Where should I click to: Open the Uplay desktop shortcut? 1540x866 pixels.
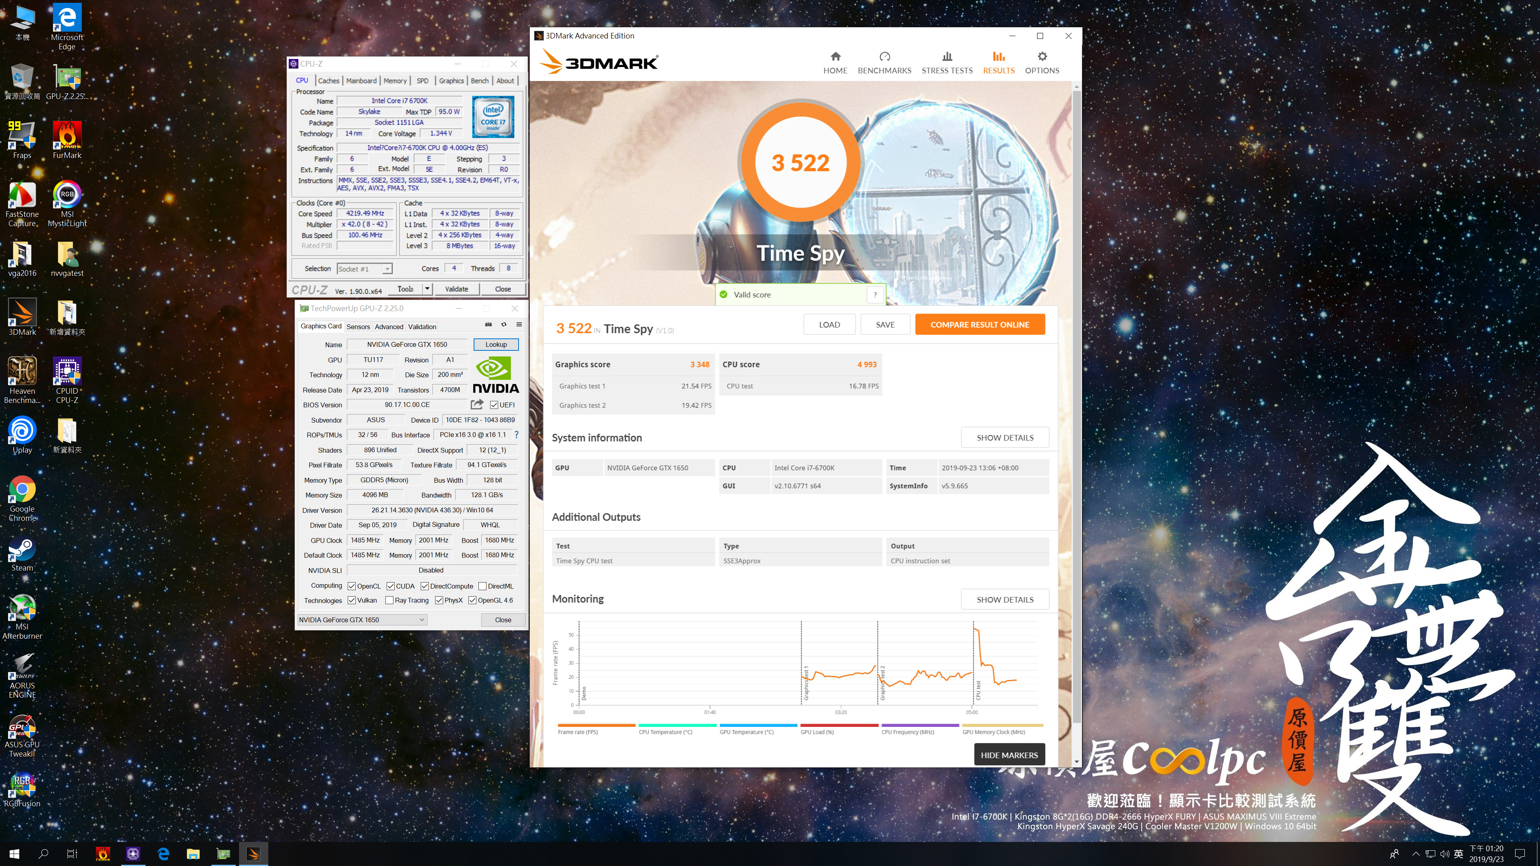(x=22, y=435)
